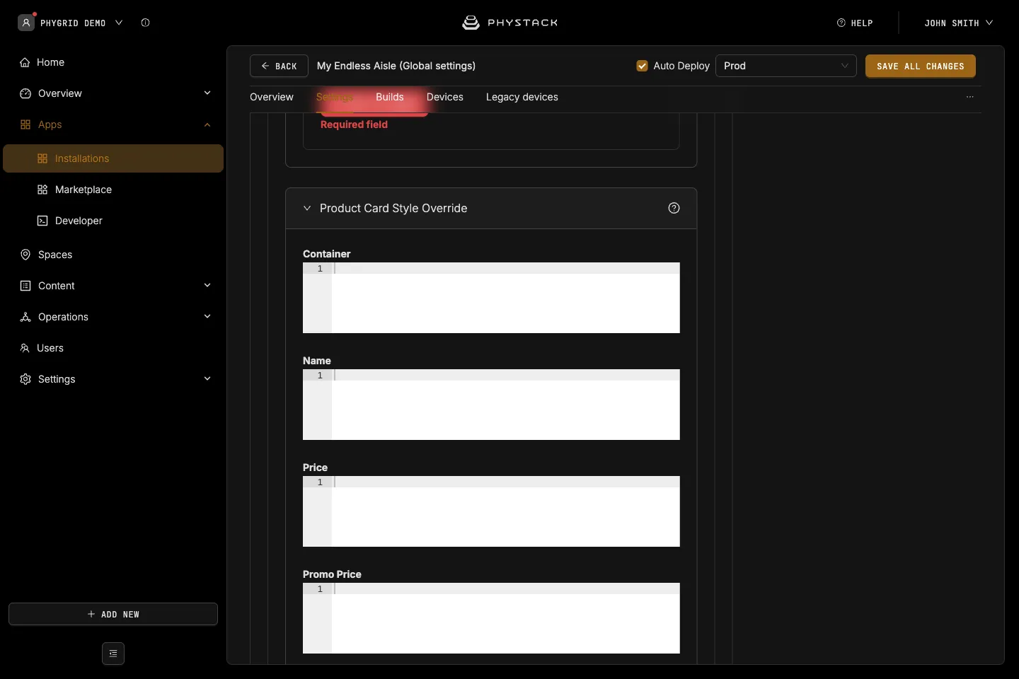Click the Developer terminal icon

(x=42, y=221)
